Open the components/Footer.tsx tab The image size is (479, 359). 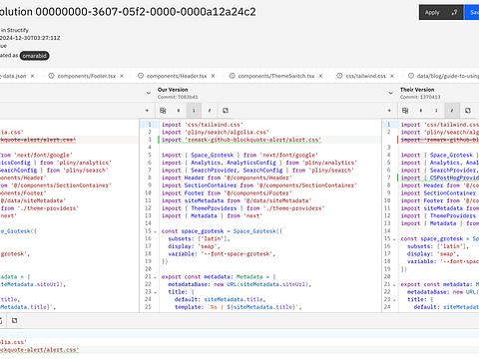click(x=87, y=76)
